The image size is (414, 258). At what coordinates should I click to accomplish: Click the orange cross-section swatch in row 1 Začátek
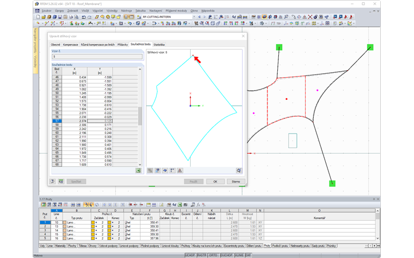tap(93, 223)
